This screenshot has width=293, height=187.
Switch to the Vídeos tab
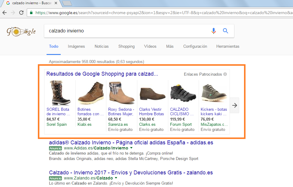[x=150, y=46]
